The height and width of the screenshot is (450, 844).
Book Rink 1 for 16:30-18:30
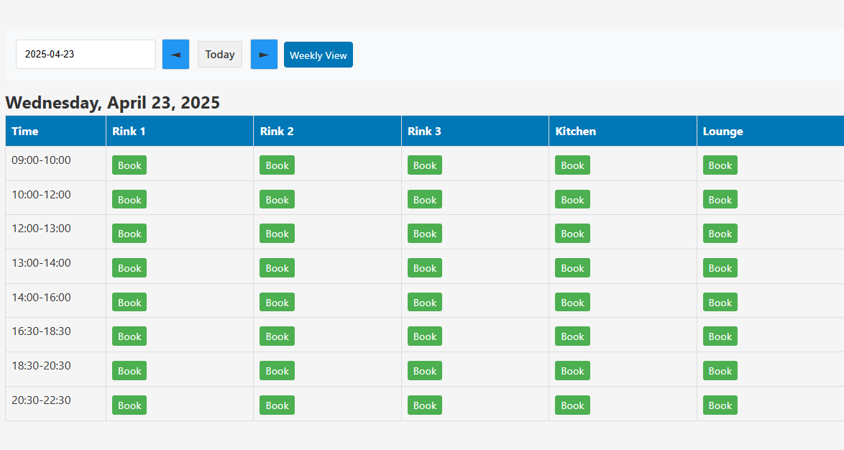coord(129,336)
